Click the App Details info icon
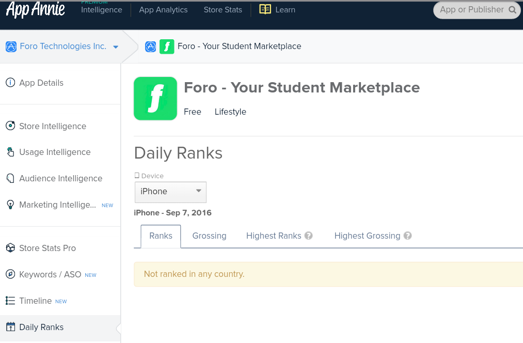This screenshot has height=343, width=523. click(x=10, y=83)
